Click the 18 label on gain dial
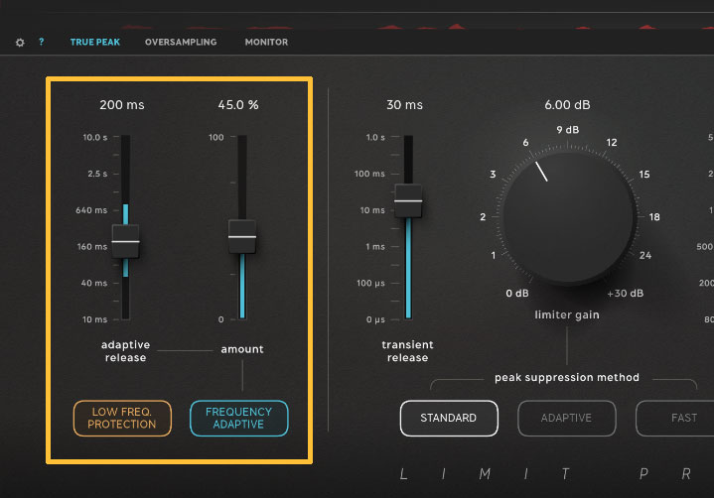 point(654,217)
